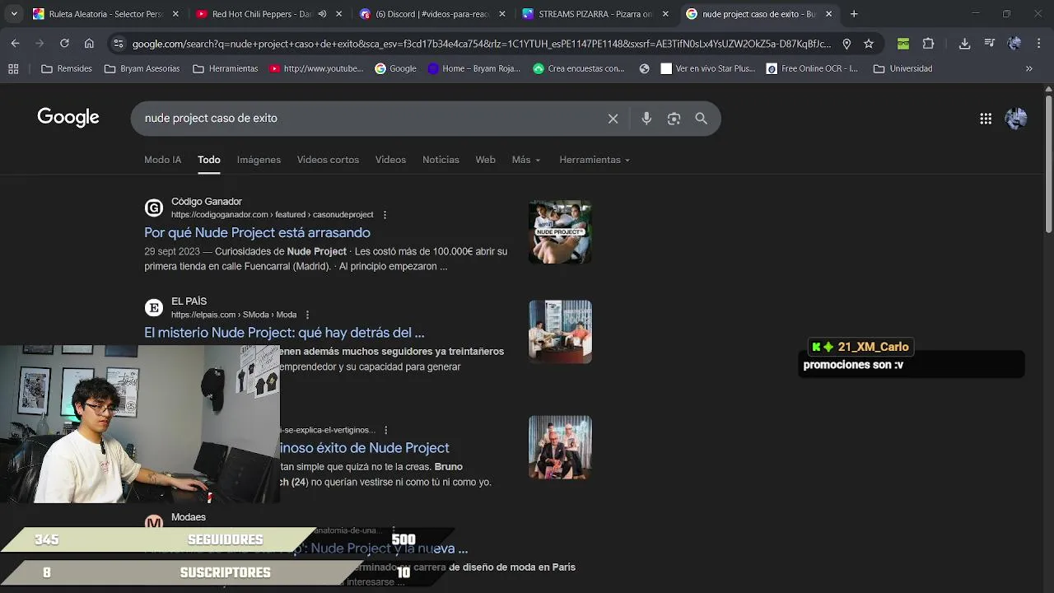Viewport: 1054px width, 593px height.
Task: Open the media playback control icon
Action: click(x=989, y=44)
